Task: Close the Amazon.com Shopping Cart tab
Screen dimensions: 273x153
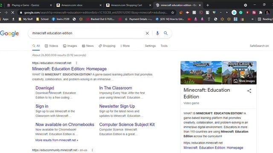Action: 150,5
